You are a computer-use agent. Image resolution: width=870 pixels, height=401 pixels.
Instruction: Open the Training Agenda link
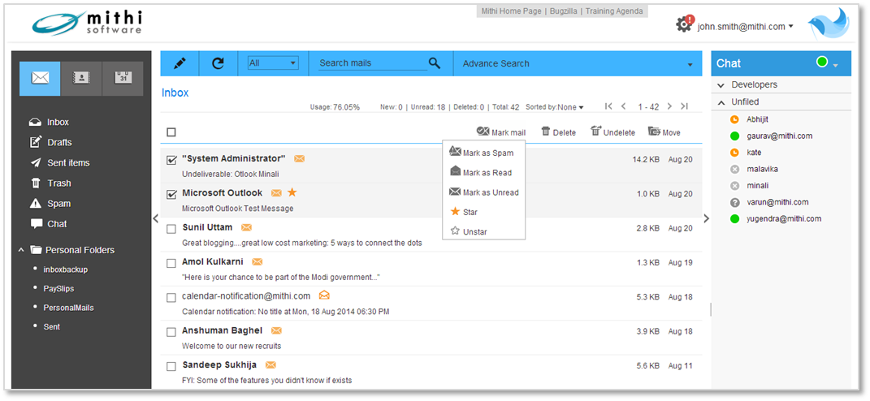coord(614,11)
